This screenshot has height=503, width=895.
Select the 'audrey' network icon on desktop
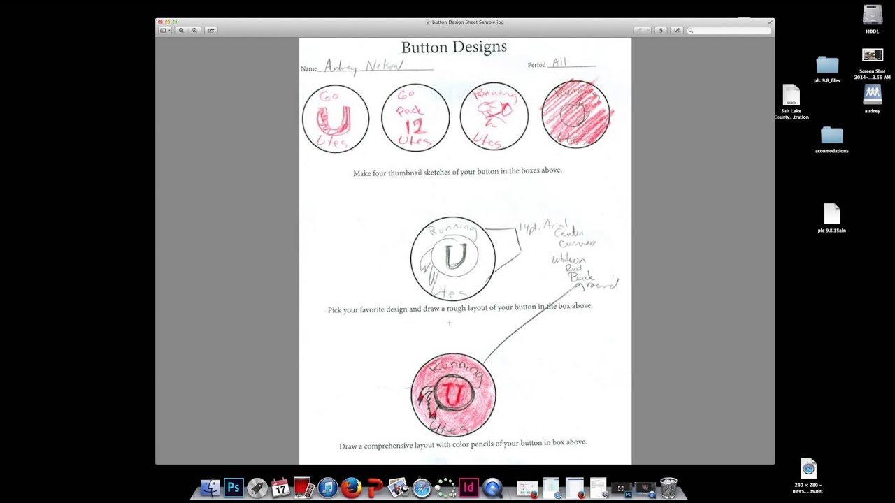tap(873, 99)
